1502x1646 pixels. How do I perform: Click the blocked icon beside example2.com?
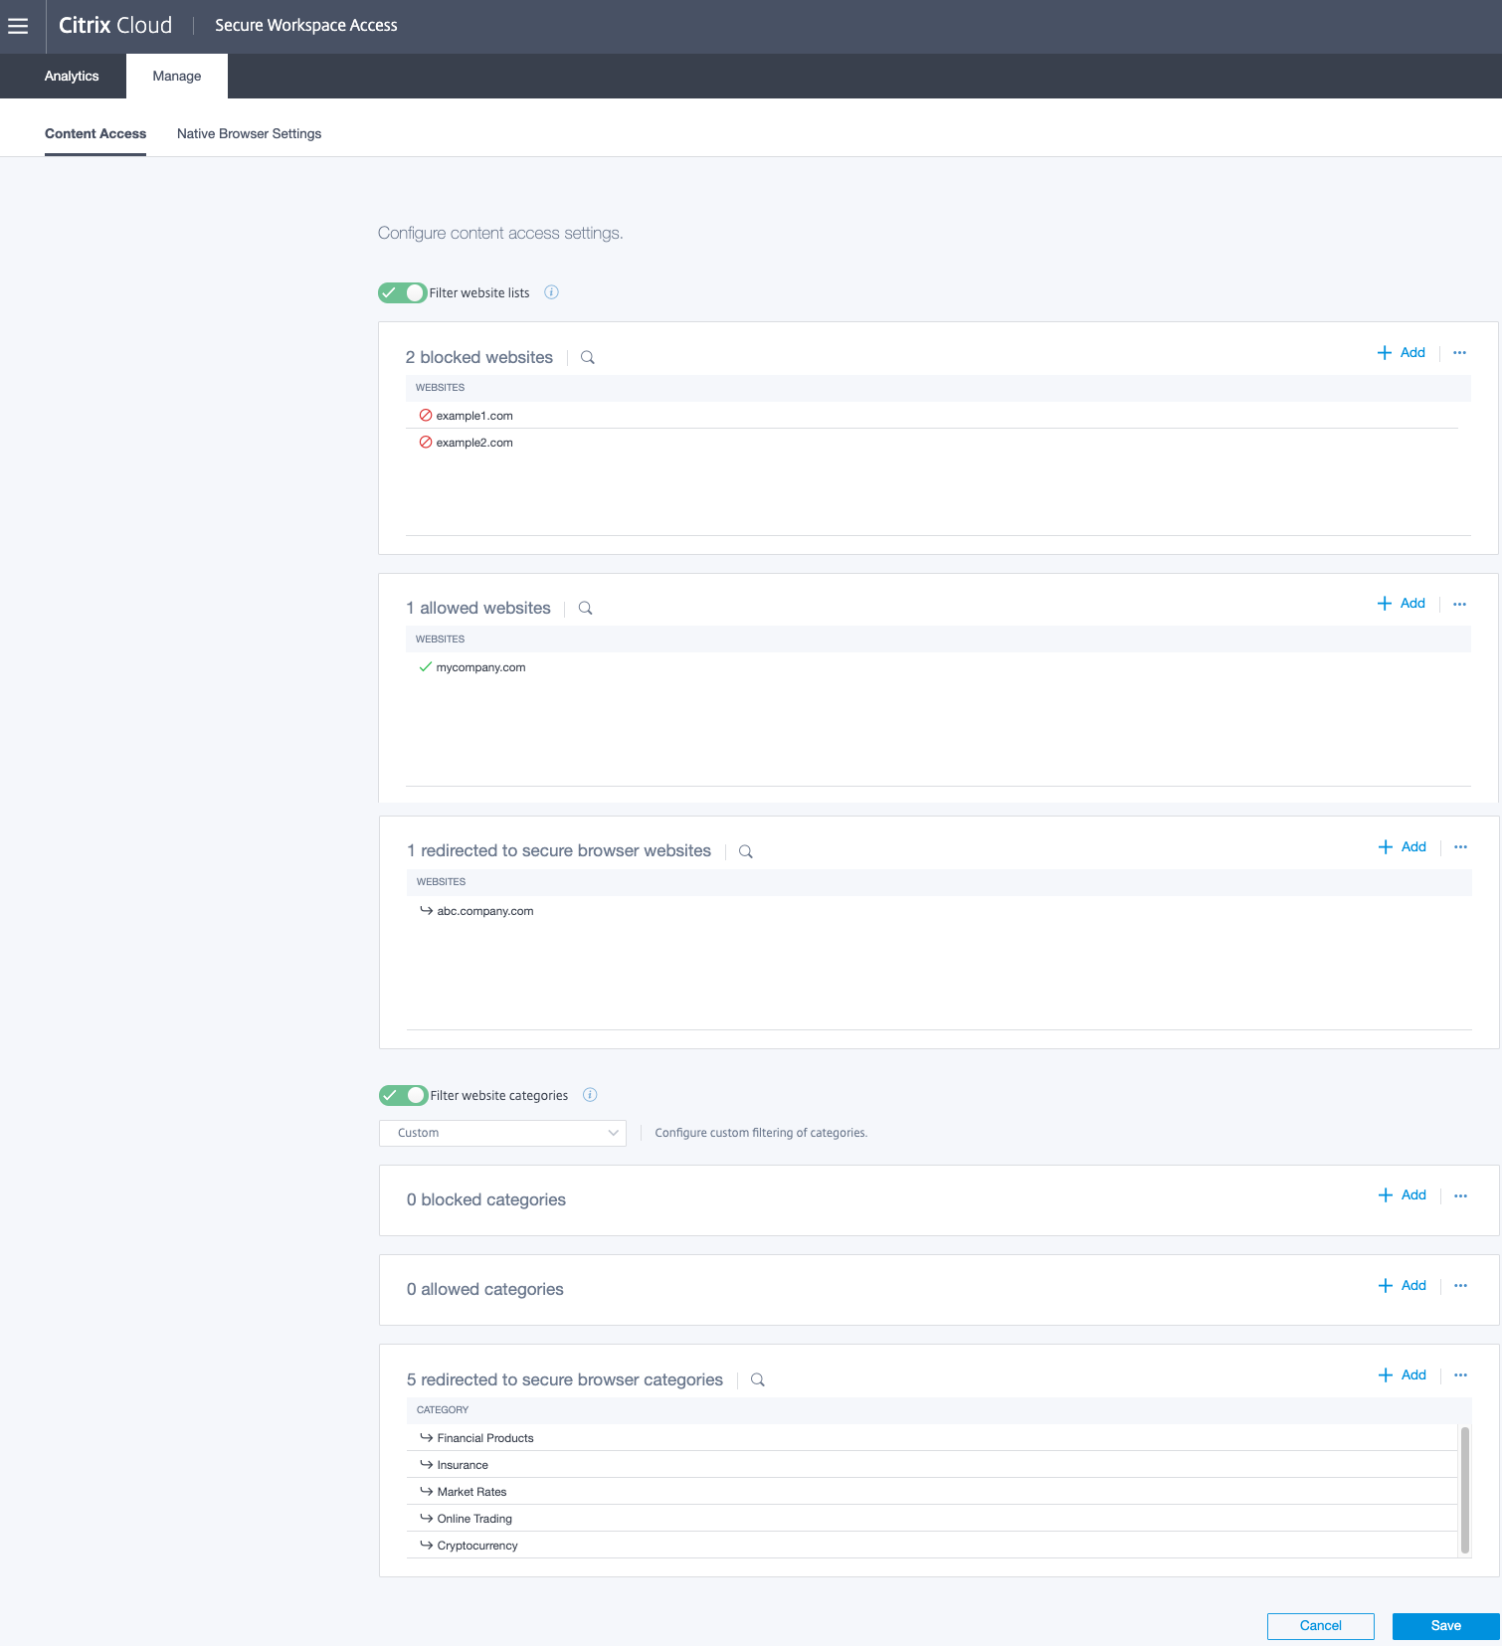[426, 443]
